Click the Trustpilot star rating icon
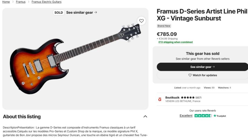 tap(203, 116)
